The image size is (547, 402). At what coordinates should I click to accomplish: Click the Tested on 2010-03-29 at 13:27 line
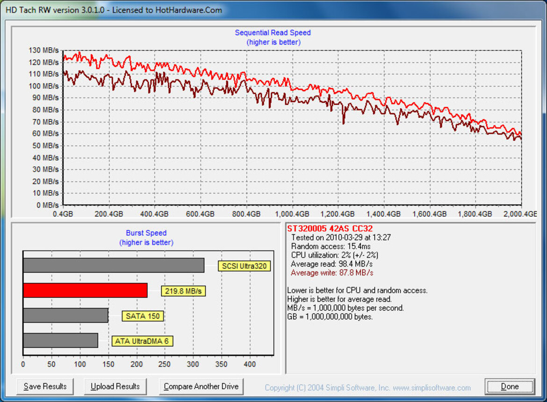tap(341, 237)
